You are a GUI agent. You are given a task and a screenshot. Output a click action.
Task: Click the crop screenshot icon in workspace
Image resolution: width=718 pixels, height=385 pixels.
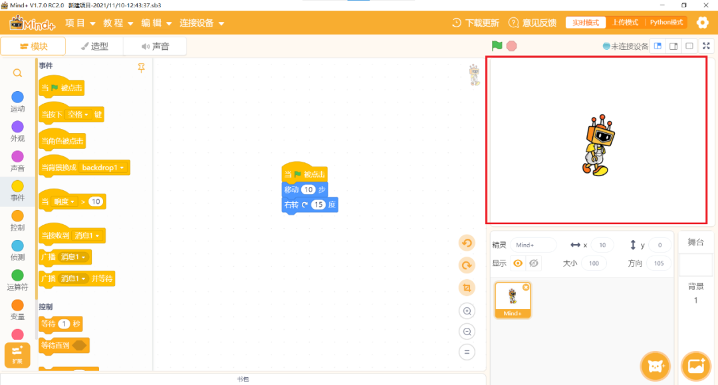(x=467, y=288)
